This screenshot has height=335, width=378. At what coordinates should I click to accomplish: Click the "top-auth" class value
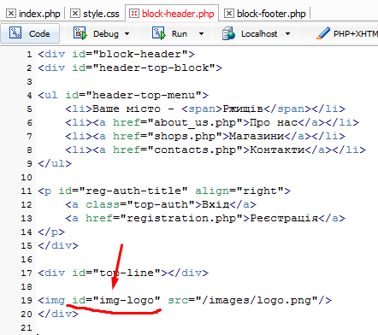coord(161,204)
